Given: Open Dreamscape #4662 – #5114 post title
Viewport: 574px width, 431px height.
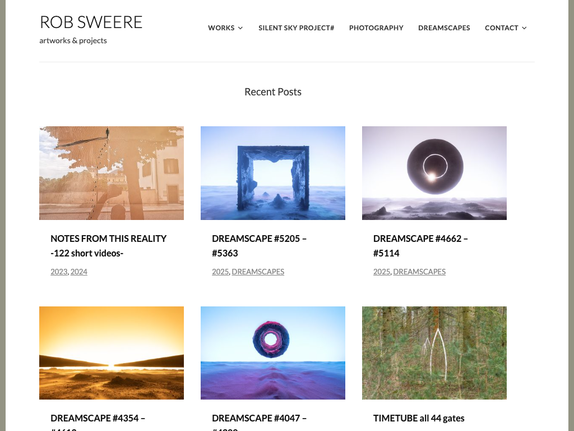Looking at the screenshot, I should point(420,246).
